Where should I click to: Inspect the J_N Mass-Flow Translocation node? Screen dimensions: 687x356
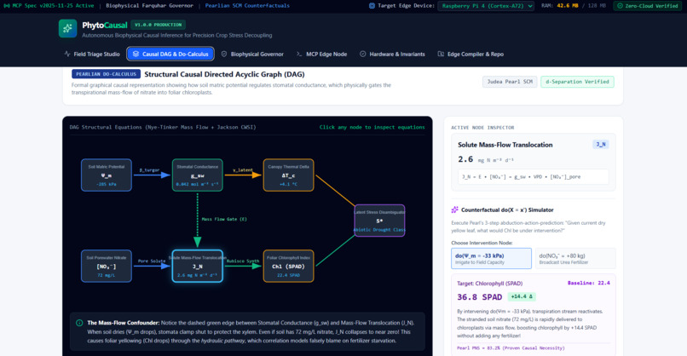point(197,266)
